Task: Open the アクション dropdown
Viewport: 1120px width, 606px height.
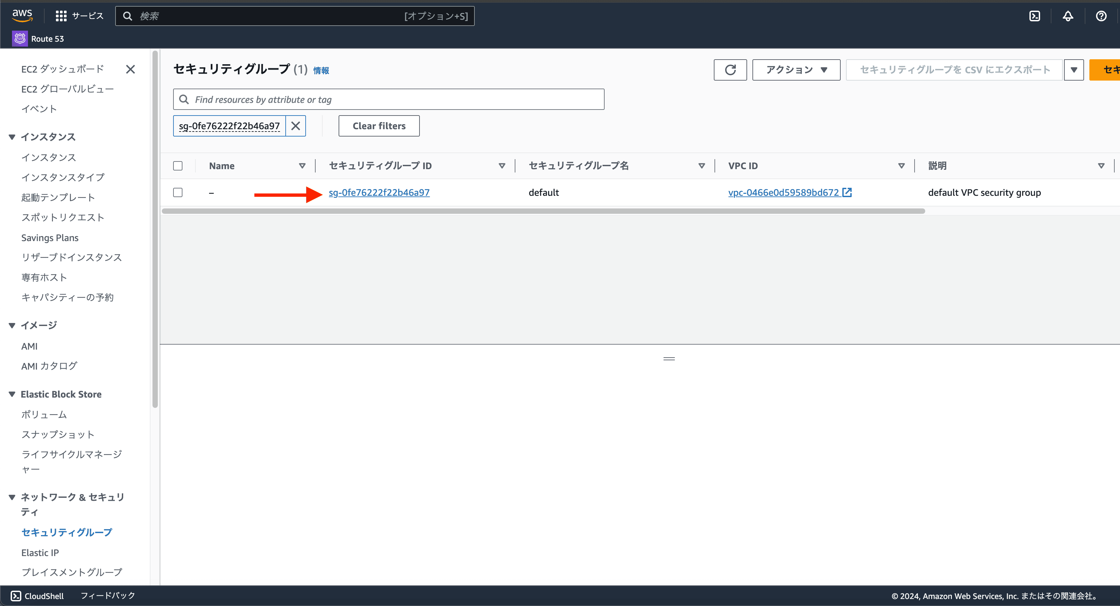Action: 796,70
